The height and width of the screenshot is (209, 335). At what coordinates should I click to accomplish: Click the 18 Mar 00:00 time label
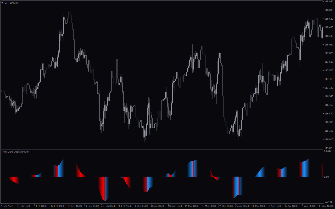coord(209,206)
